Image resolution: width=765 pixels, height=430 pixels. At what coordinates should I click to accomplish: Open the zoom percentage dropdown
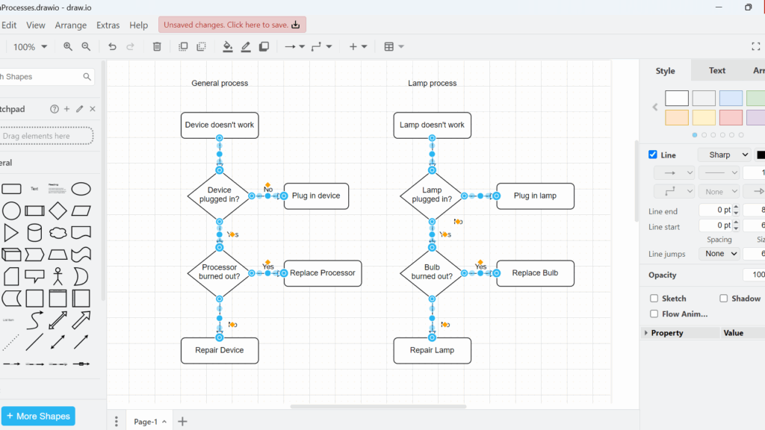30,46
